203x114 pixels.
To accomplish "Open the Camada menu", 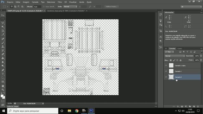I will pos(35,2).
